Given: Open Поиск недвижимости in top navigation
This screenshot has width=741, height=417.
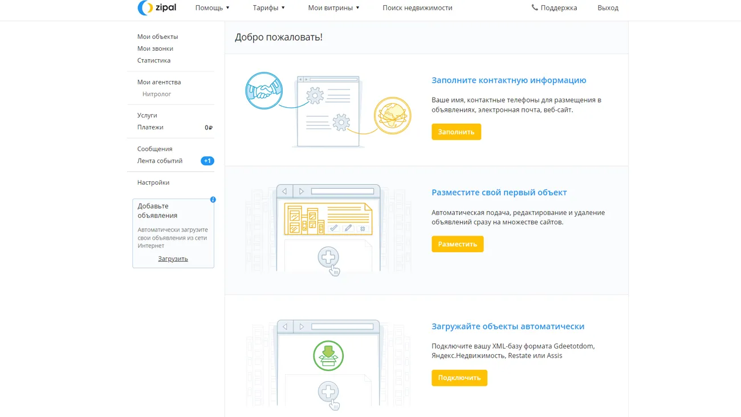Looking at the screenshot, I should pyautogui.click(x=417, y=8).
